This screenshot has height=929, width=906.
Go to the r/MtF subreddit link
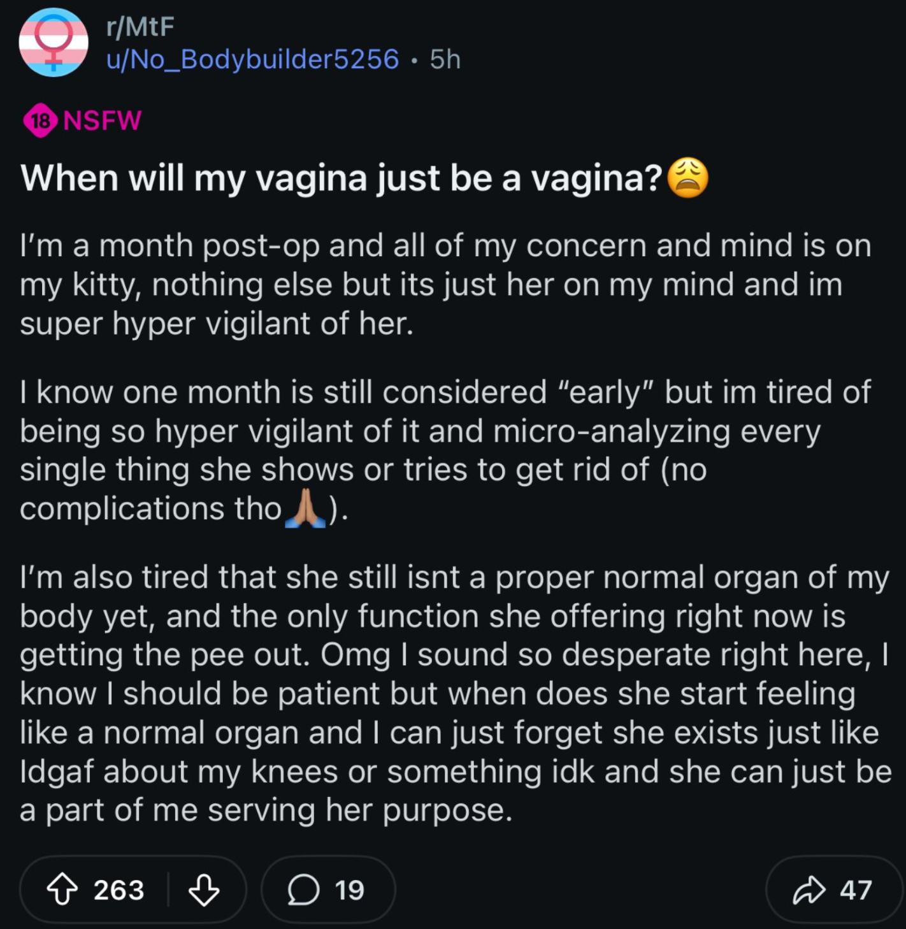coord(140,26)
